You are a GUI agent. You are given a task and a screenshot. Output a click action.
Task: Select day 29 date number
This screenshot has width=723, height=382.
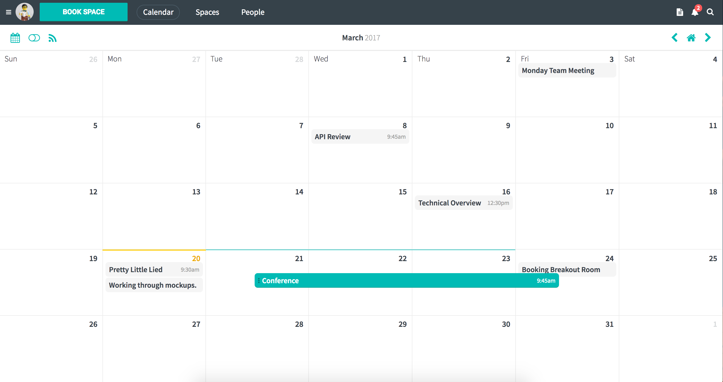pyautogui.click(x=403, y=324)
